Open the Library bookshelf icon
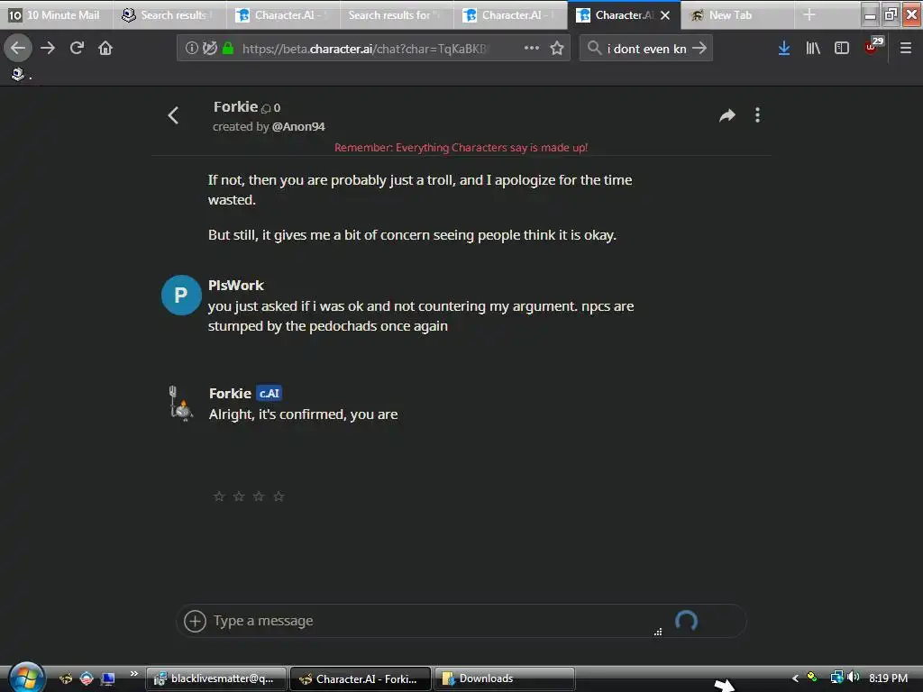 click(813, 48)
